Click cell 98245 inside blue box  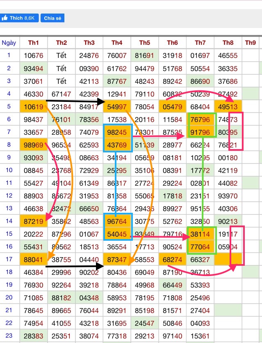point(117,133)
